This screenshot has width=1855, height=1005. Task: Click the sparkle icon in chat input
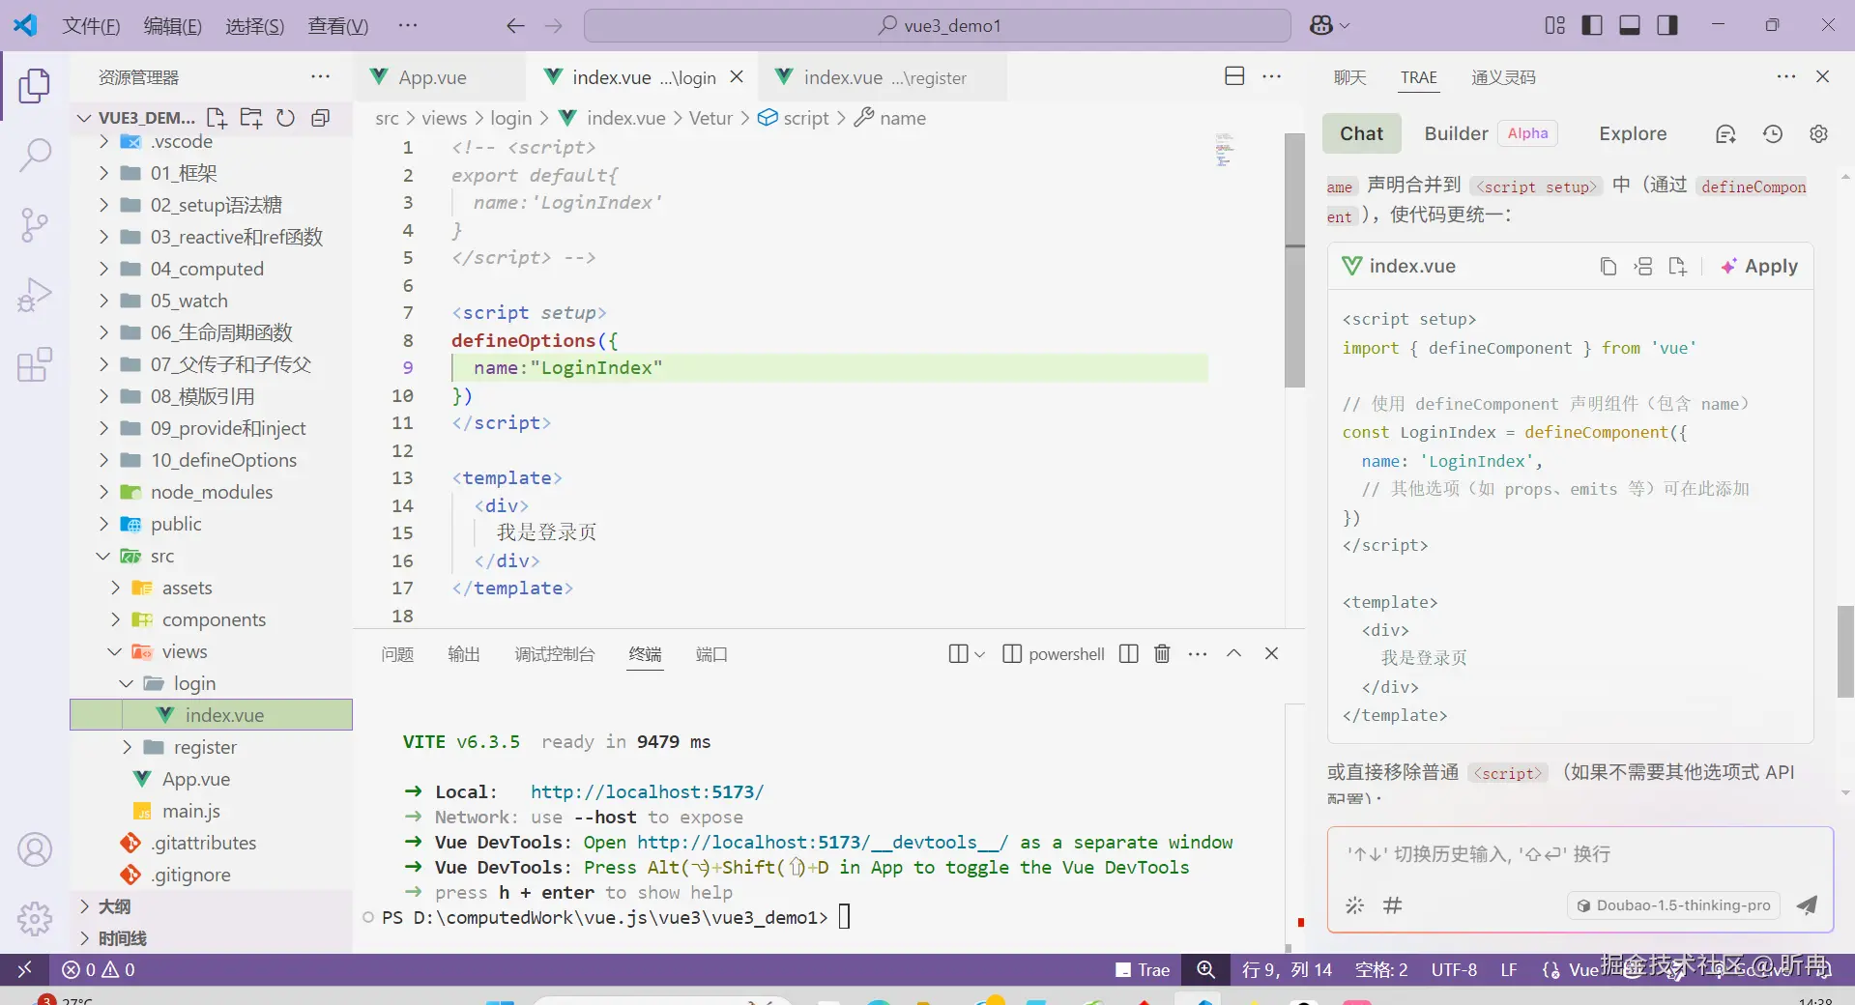[x=1355, y=905]
